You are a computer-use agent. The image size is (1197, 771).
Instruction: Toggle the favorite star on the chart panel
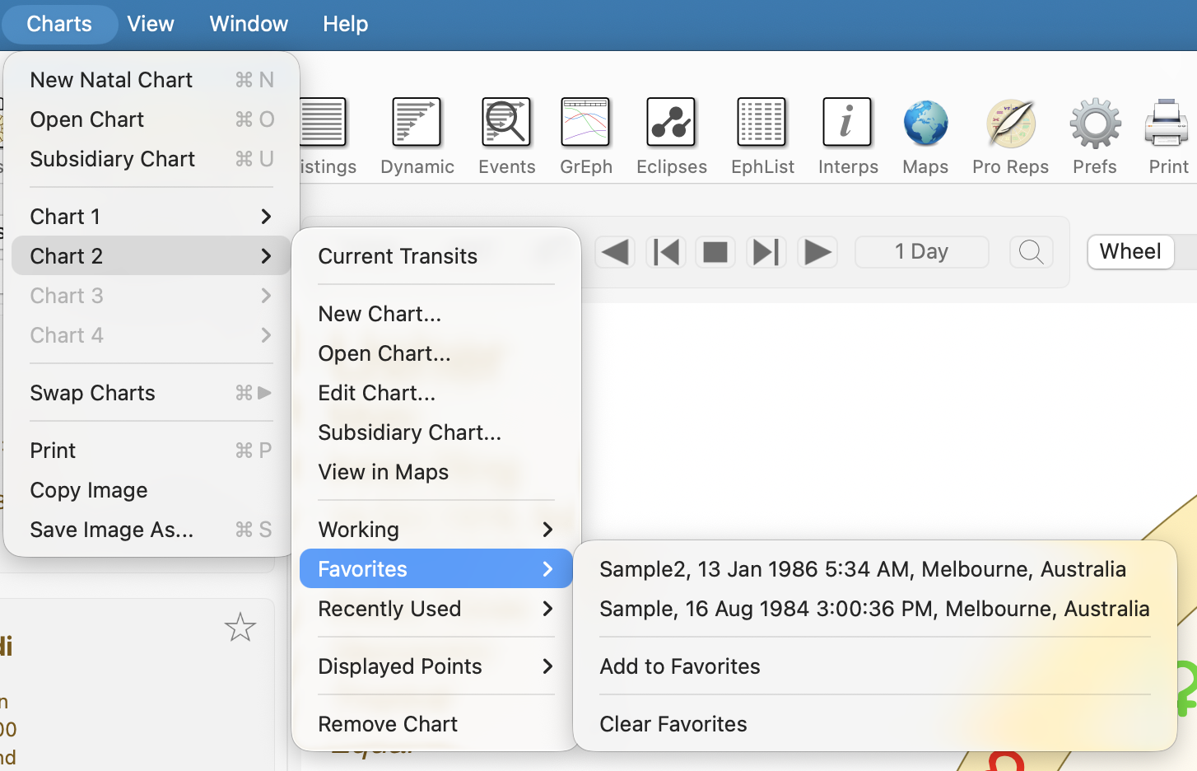(240, 628)
